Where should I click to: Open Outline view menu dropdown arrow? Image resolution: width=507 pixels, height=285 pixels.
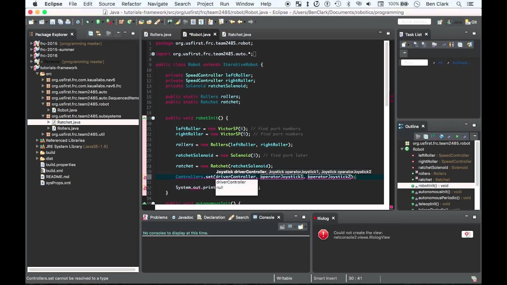[x=475, y=136]
